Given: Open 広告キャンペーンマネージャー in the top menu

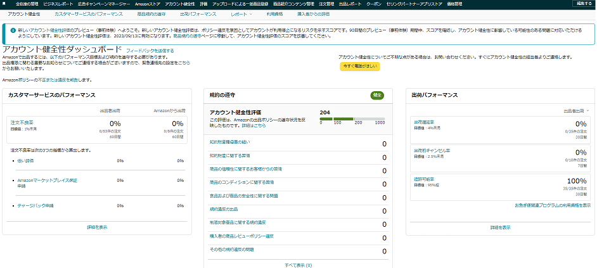Looking at the screenshot, I should point(103,4).
